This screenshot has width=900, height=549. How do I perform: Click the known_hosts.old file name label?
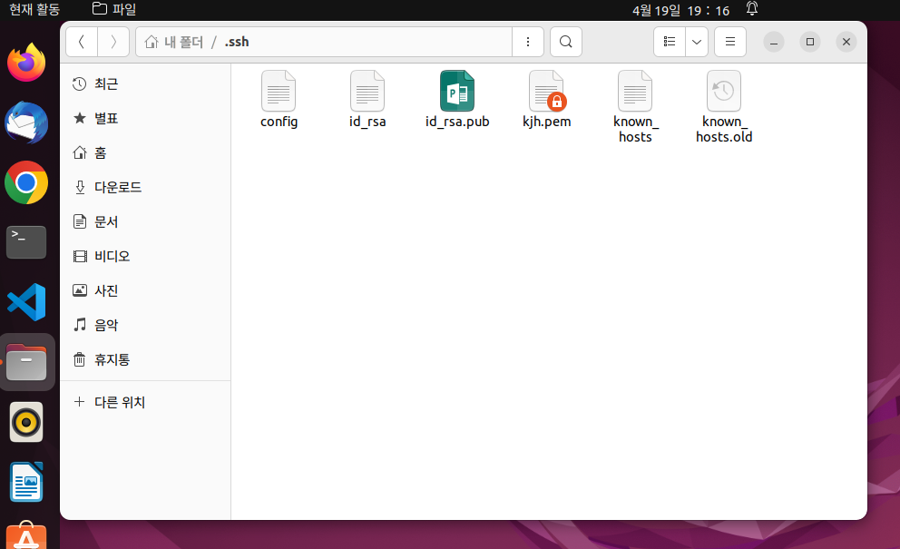[724, 129]
